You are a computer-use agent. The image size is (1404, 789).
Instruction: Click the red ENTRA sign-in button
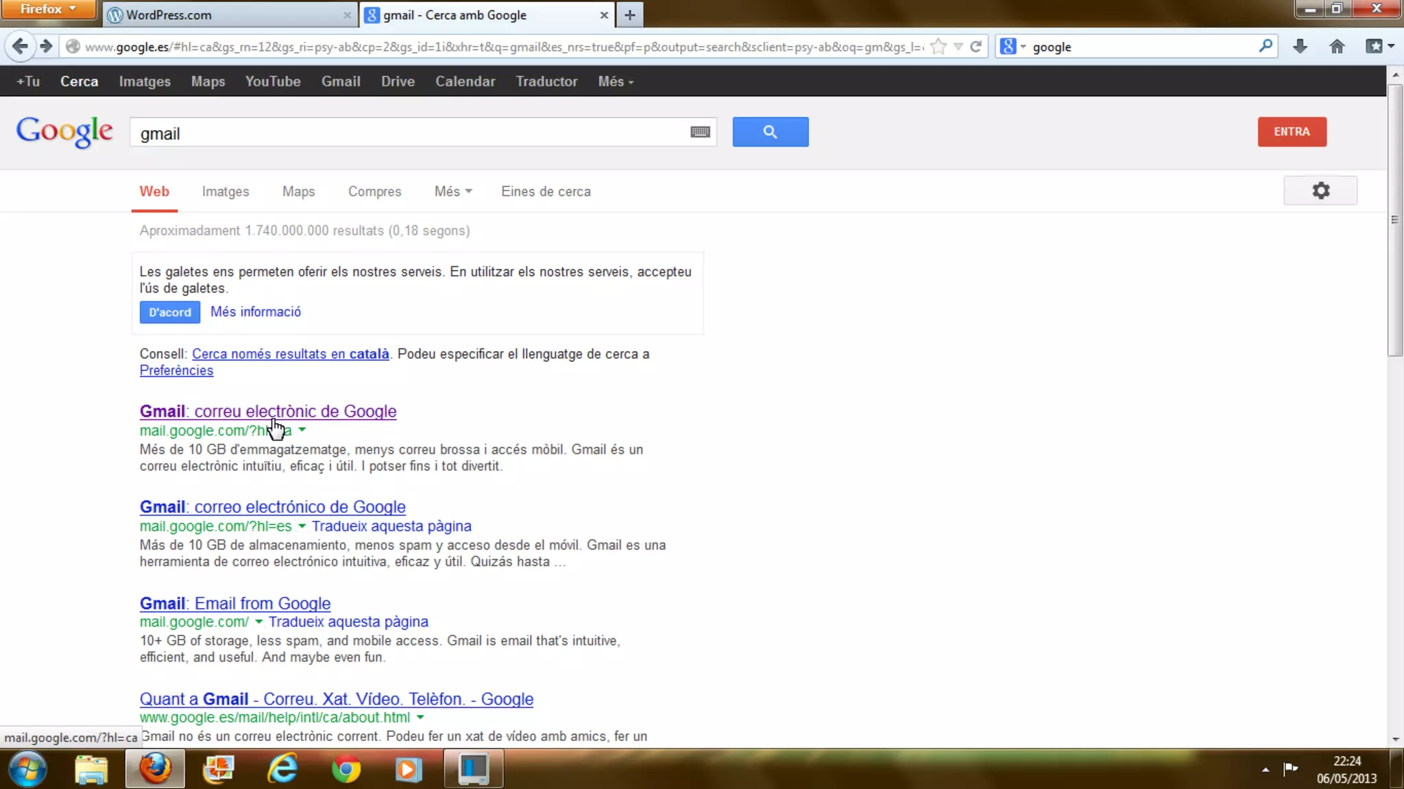tap(1292, 132)
